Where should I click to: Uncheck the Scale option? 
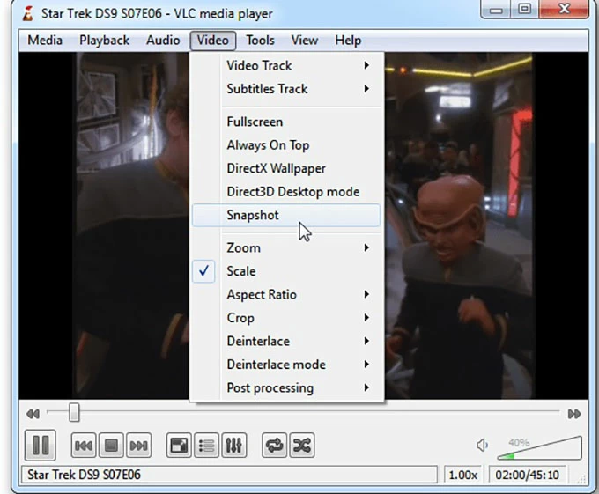[240, 271]
